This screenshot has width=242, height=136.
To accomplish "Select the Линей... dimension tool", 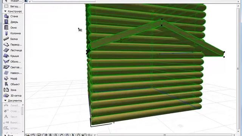I will [x=12, y=106].
